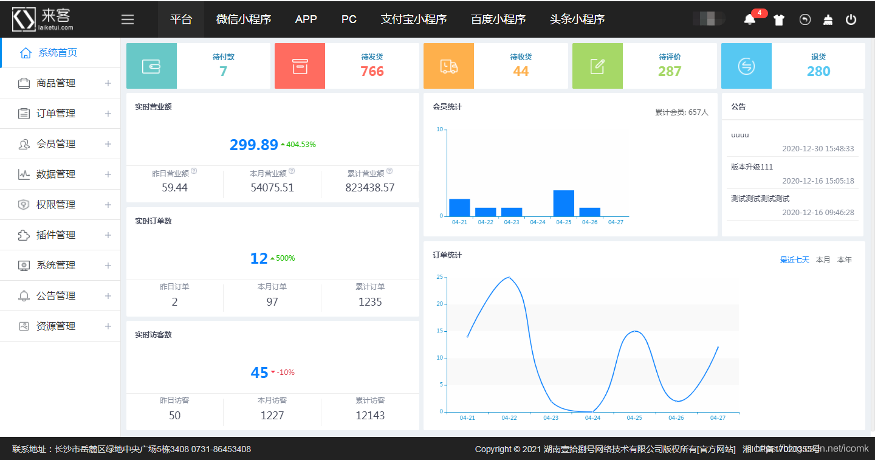
Task: Expand 订单管理 with its plus sign
Action: [x=108, y=114]
